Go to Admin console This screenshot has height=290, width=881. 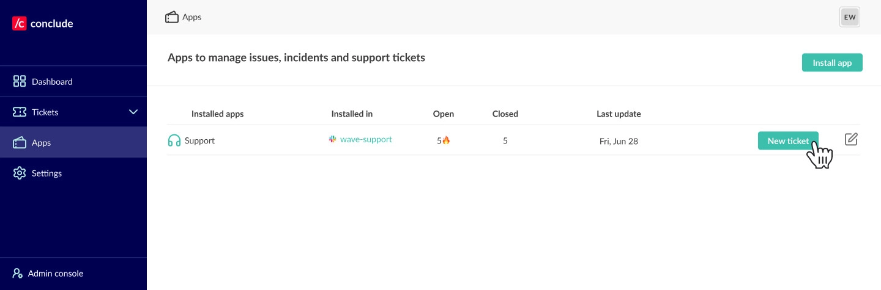56,274
